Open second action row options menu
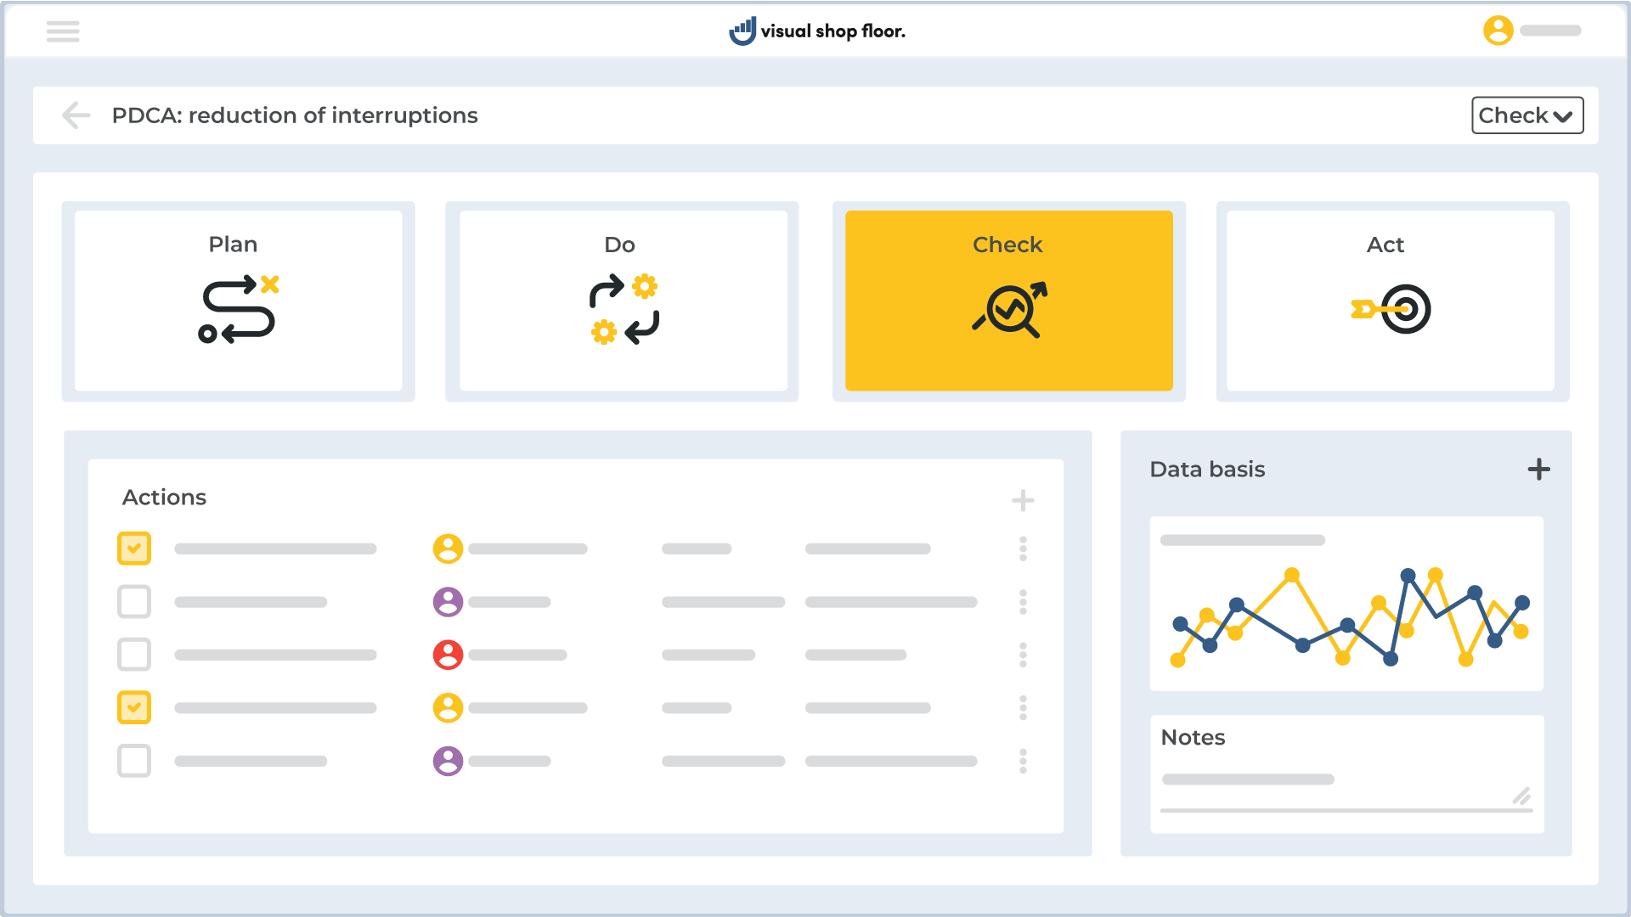Screen dimensions: 1631x917 [x=1023, y=602]
